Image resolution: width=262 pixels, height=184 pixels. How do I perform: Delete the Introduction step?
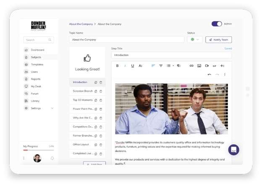pyautogui.click(x=101, y=83)
